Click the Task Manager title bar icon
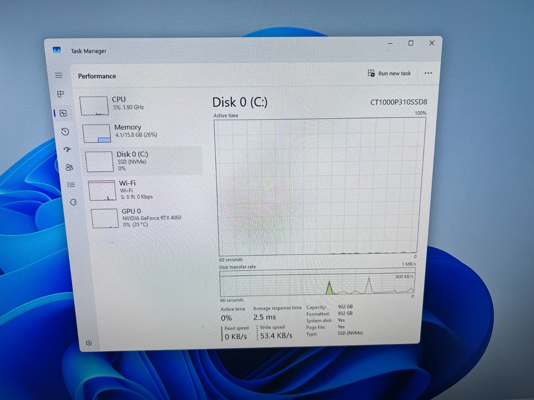Image resolution: width=534 pixels, height=400 pixels. (x=57, y=50)
